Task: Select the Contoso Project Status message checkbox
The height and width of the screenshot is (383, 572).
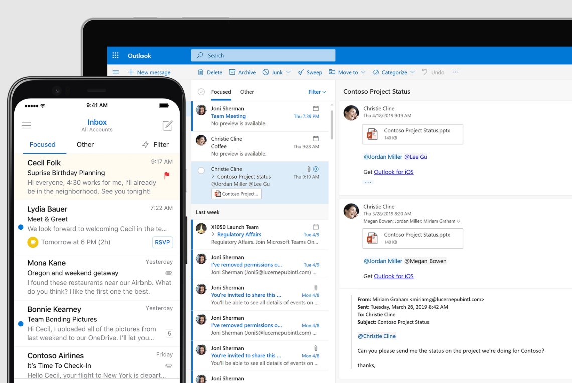Action: point(201,171)
